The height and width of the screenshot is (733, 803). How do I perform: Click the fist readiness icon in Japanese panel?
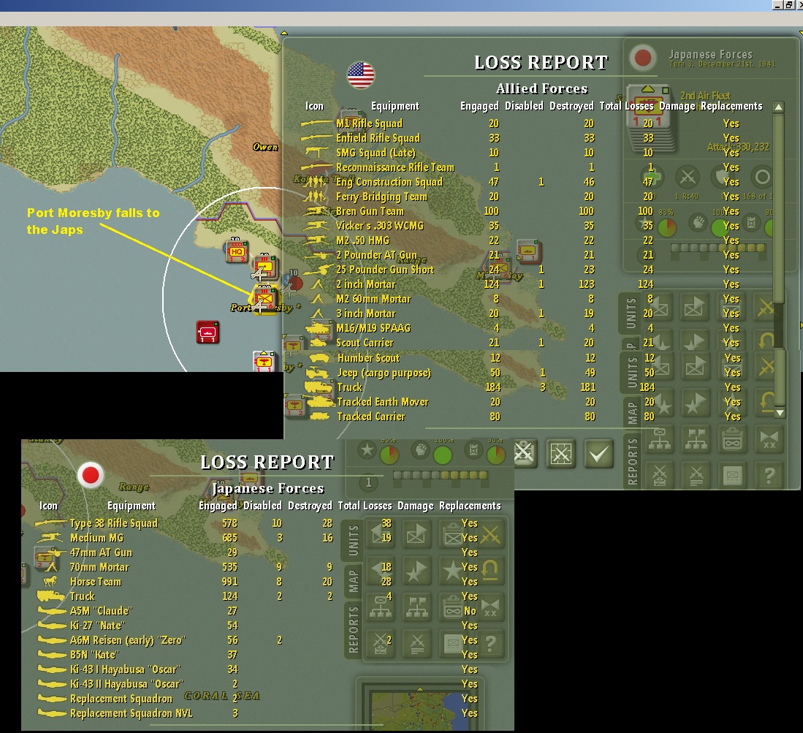(421, 449)
